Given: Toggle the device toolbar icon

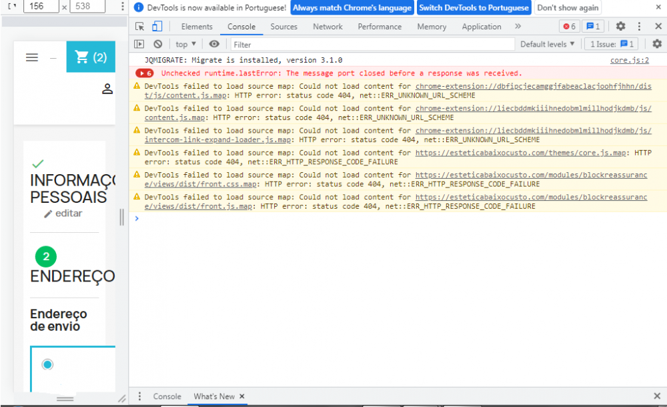Looking at the screenshot, I should click(157, 27).
